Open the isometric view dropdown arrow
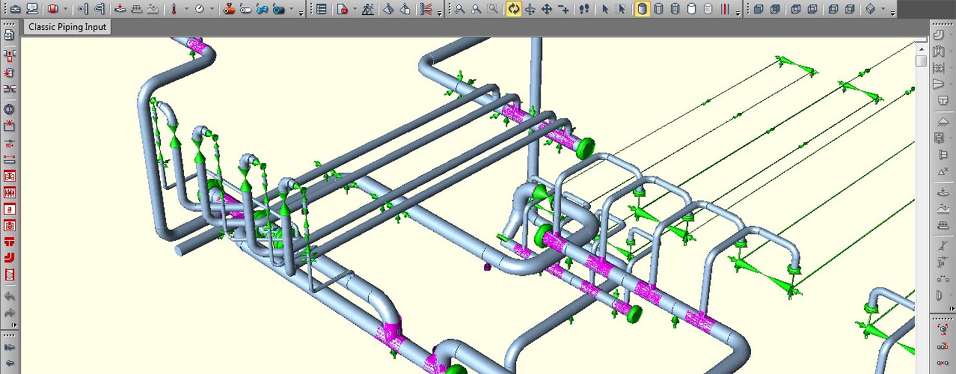956x374 pixels. click(883, 9)
